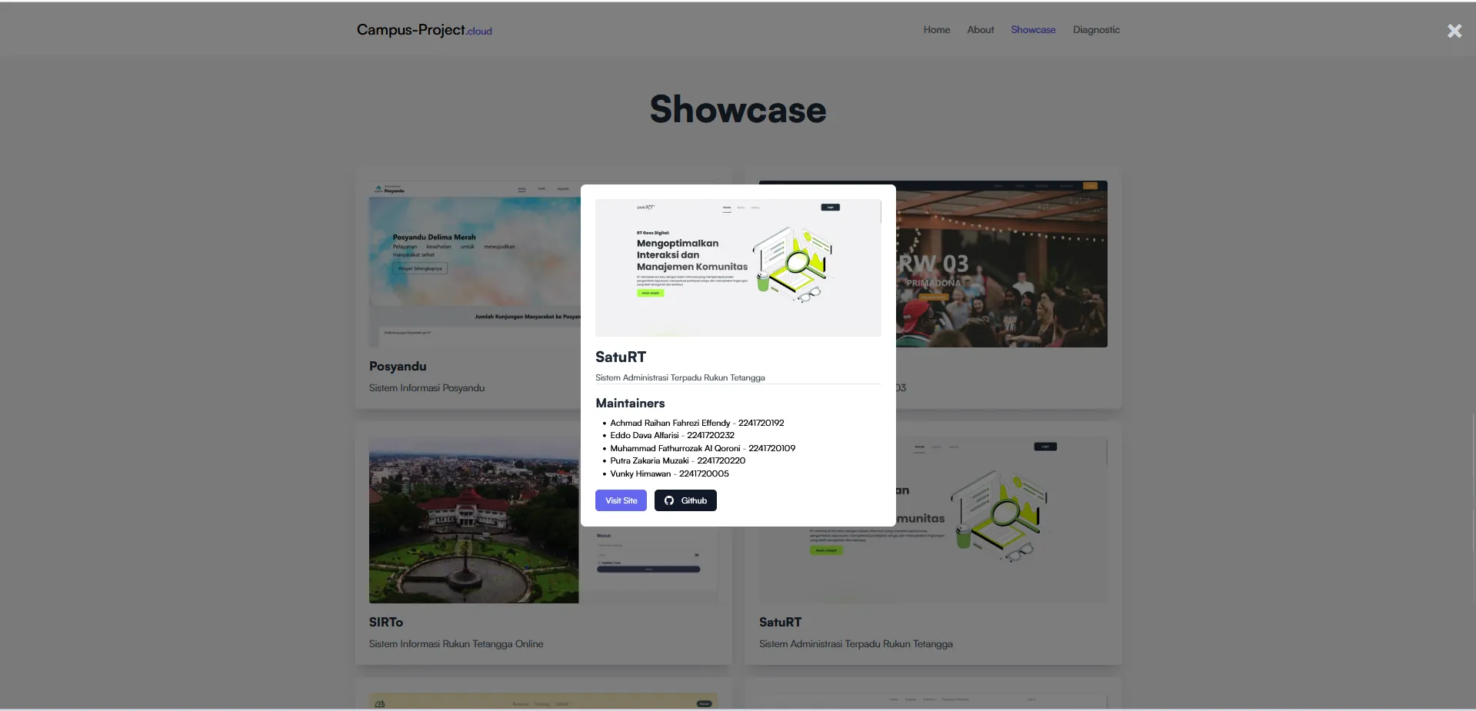
Task: Open the SatuRT Github repository
Action: (x=685, y=500)
